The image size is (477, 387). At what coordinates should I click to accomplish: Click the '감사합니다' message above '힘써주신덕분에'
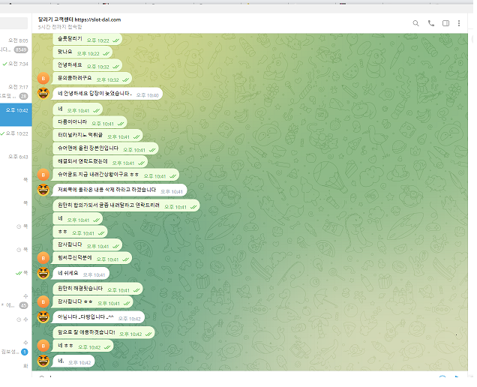(x=88, y=245)
